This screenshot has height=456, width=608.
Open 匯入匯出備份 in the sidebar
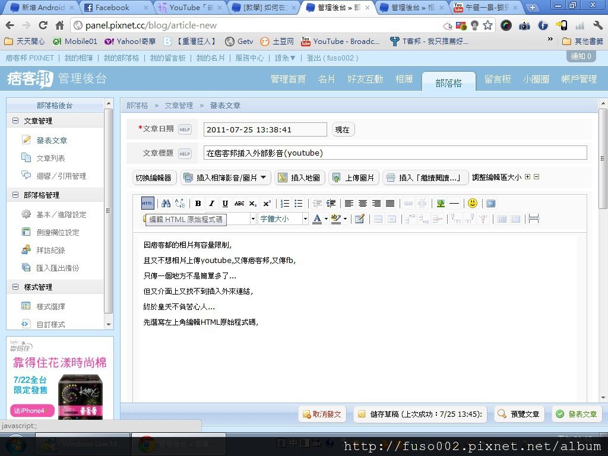(x=58, y=268)
